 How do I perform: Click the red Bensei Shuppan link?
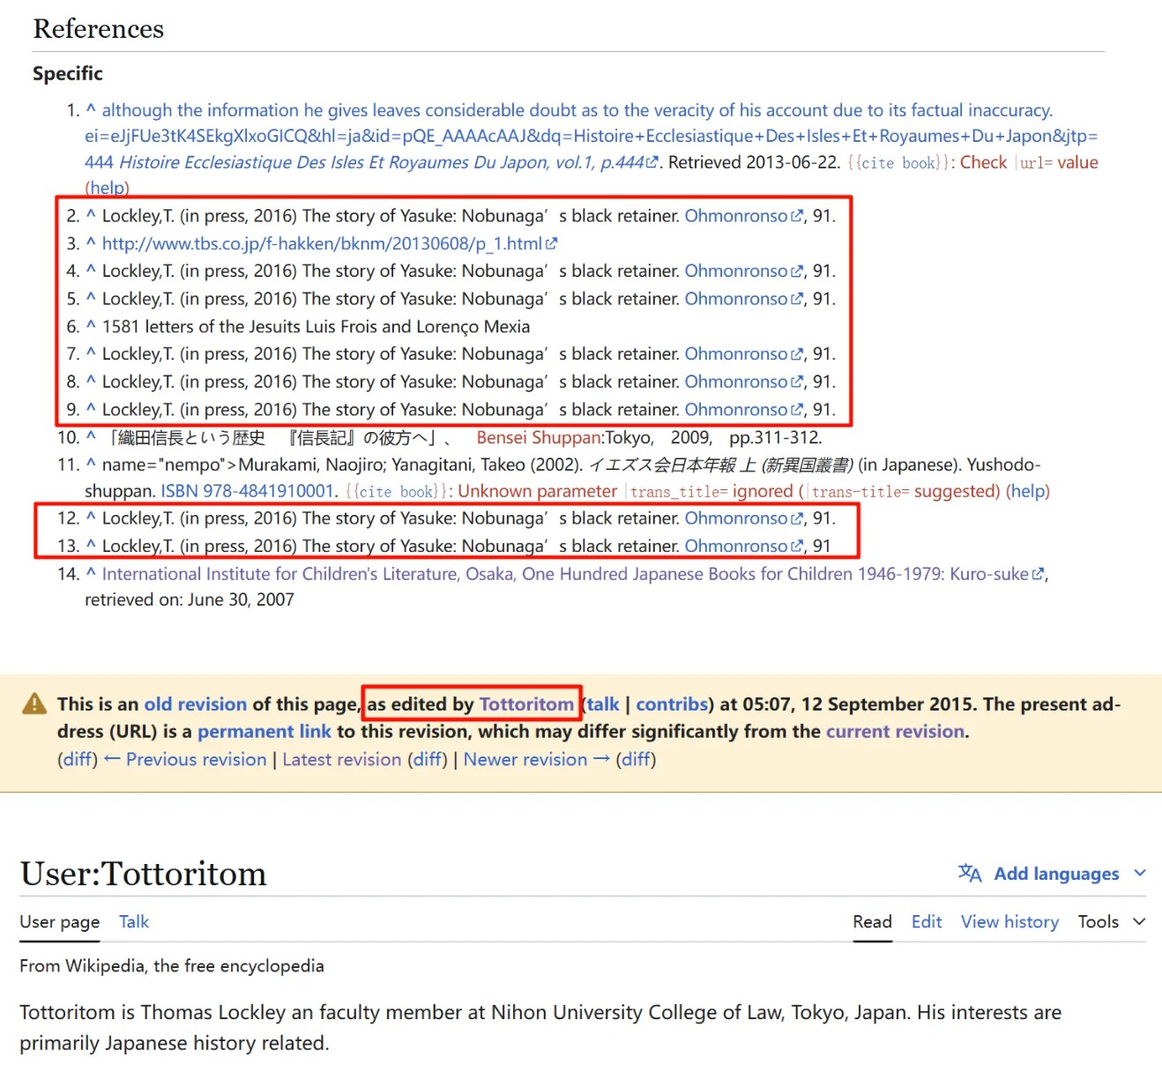pyautogui.click(x=539, y=437)
